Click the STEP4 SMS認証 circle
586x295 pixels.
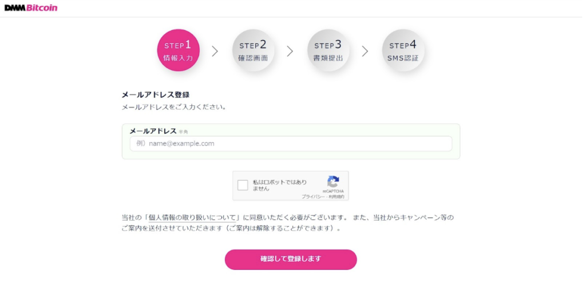403,50
